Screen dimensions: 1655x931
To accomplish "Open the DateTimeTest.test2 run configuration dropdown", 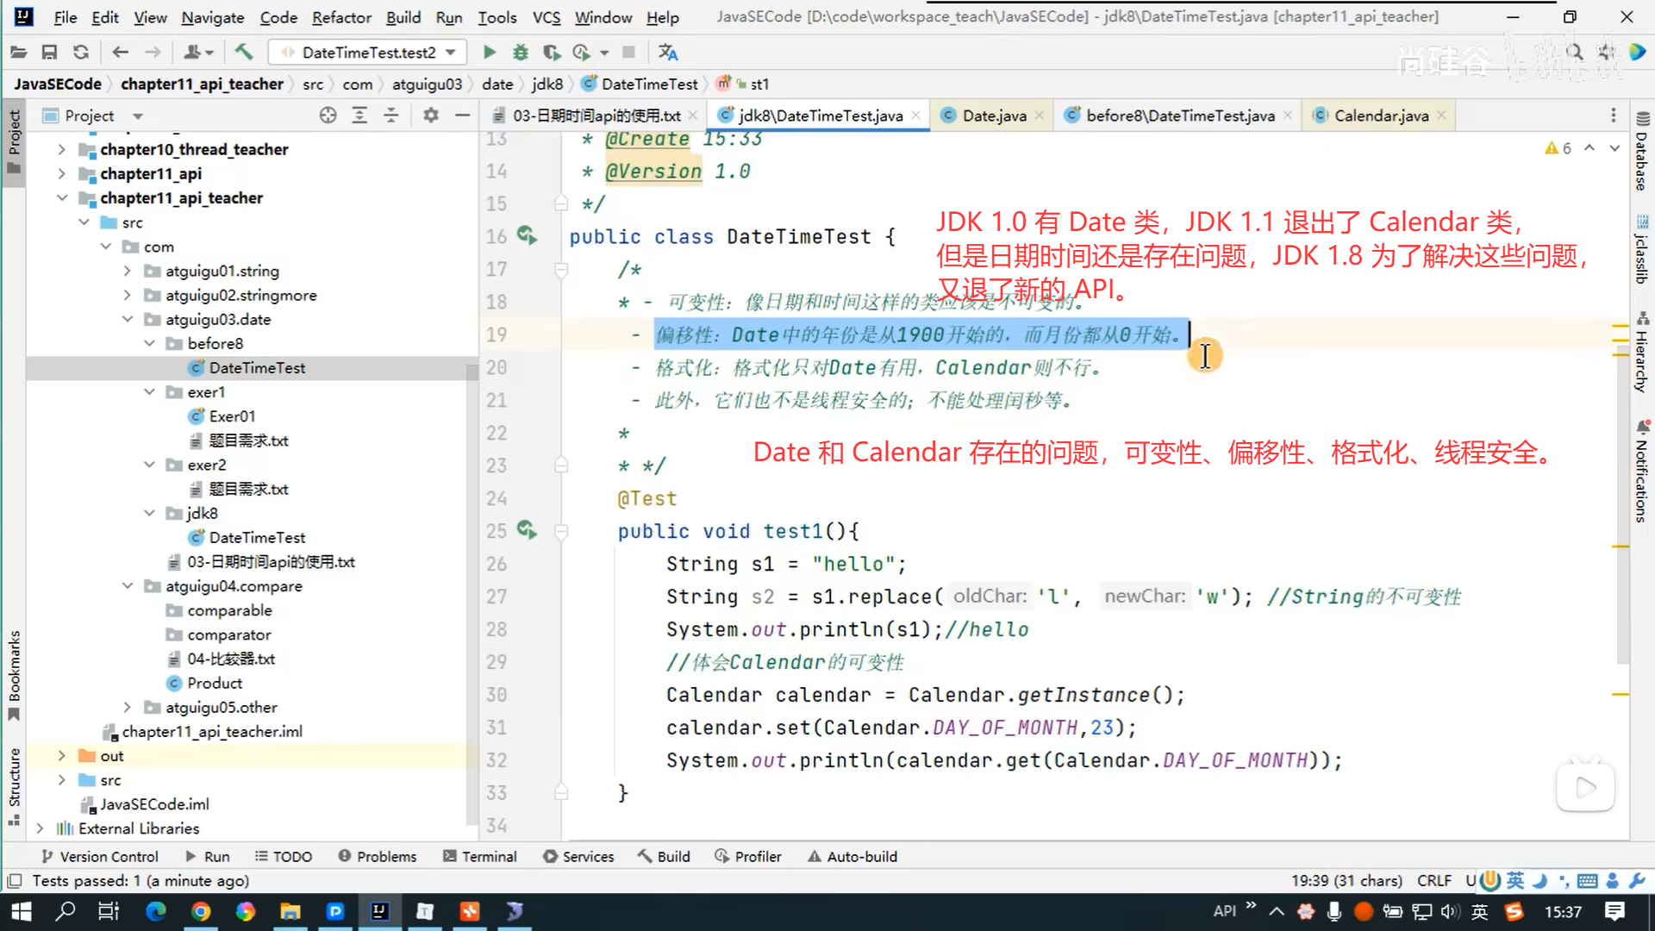I will pyautogui.click(x=368, y=53).
